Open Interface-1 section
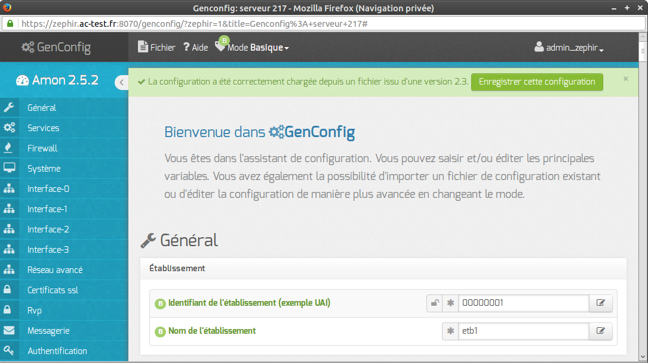This screenshot has height=363, width=648. click(64, 209)
